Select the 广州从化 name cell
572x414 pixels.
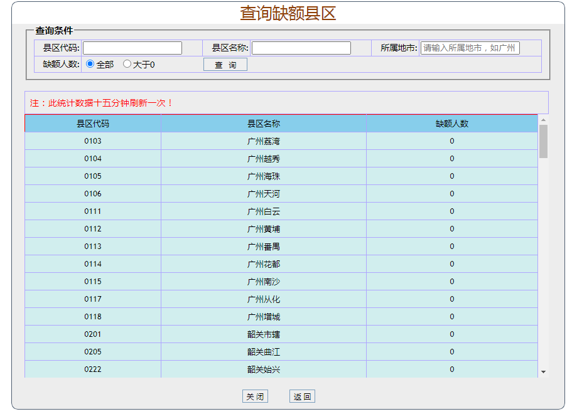click(x=263, y=299)
